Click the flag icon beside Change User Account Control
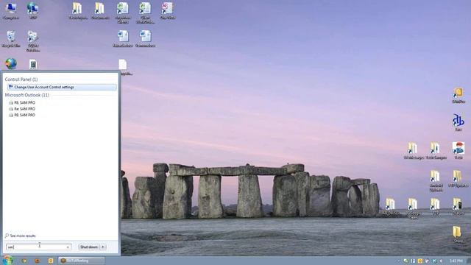 tap(11, 87)
